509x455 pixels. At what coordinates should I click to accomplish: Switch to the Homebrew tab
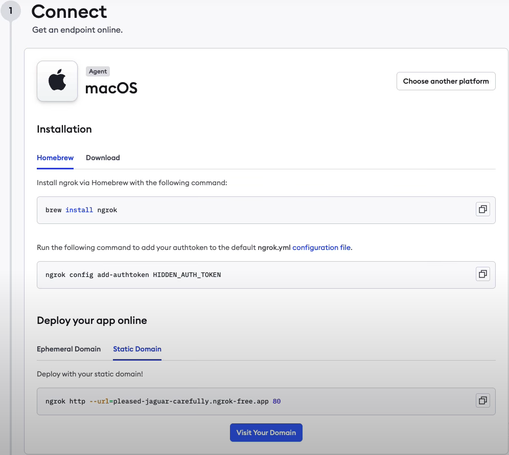(55, 158)
